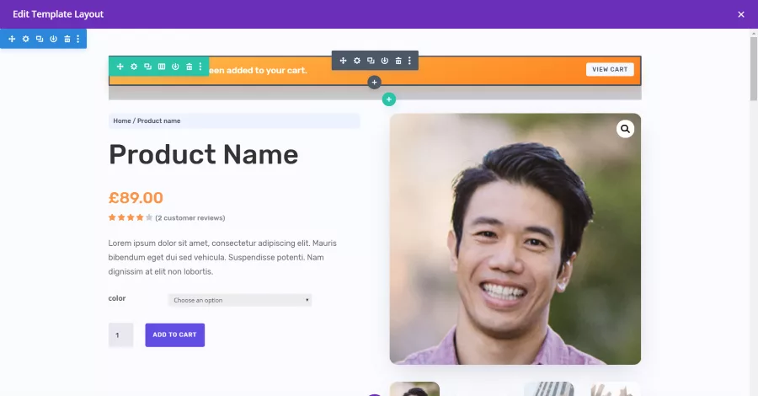Click the dark module toolbar move icon
Image resolution: width=758 pixels, height=396 pixels.
pyautogui.click(x=343, y=61)
